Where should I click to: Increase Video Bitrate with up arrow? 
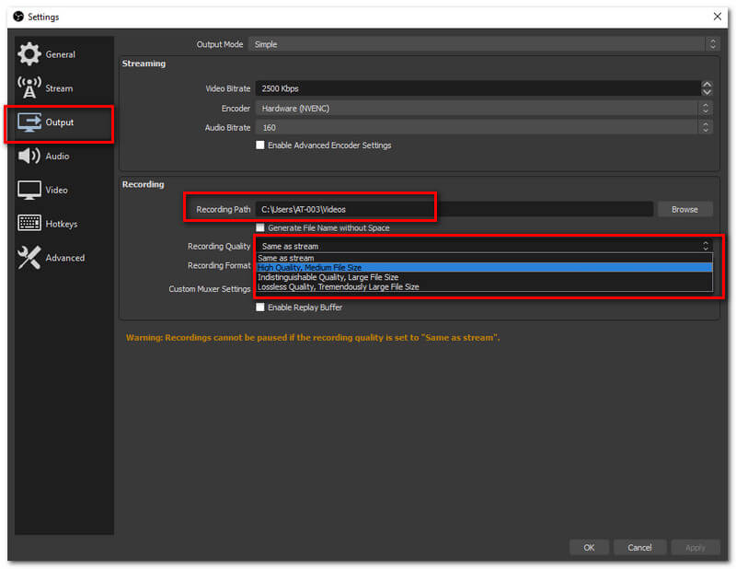pos(707,85)
